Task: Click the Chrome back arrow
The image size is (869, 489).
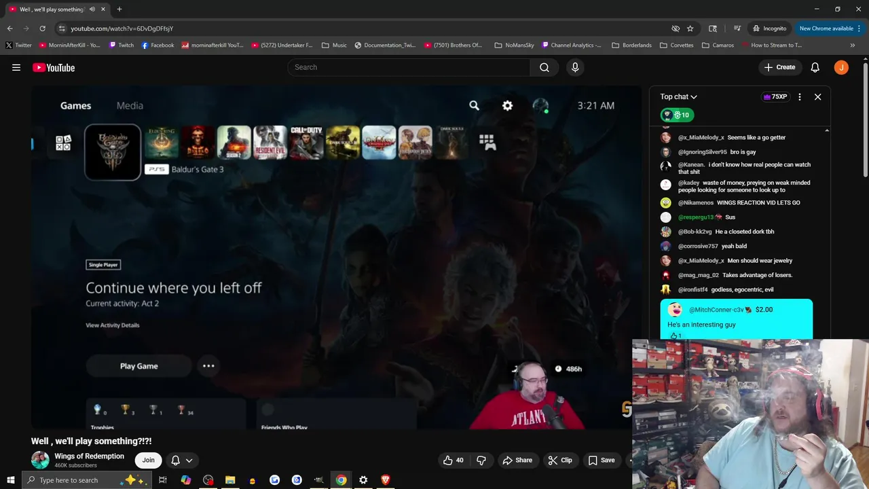Action: (10, 29)
